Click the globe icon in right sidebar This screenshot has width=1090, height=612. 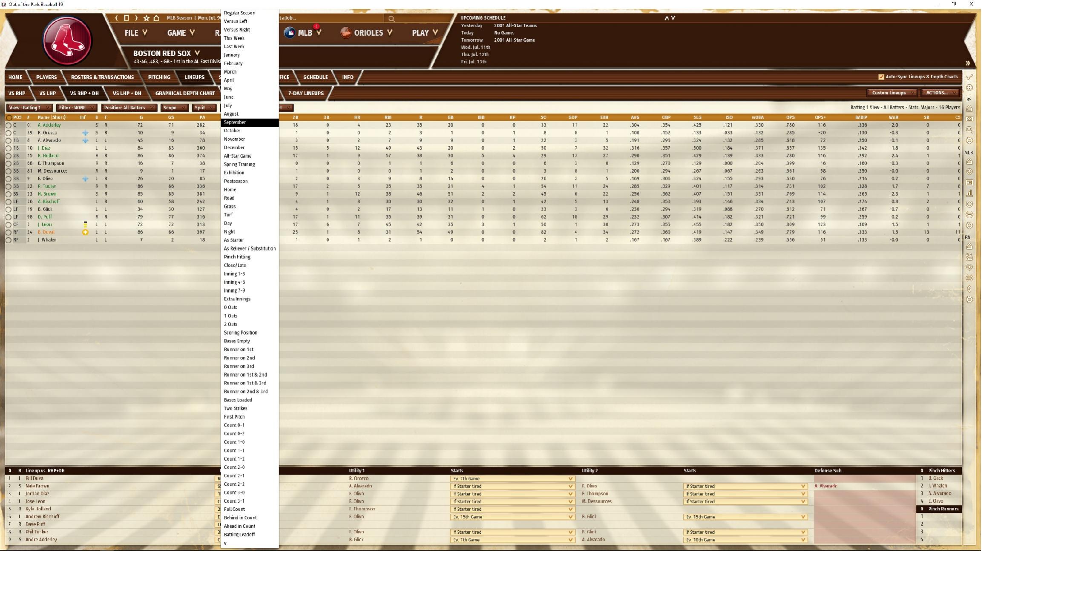(x=969, y=88)
